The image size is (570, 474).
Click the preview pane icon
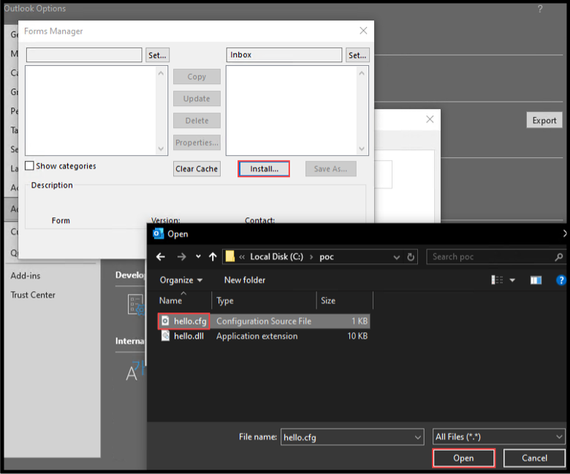[536, 280]
